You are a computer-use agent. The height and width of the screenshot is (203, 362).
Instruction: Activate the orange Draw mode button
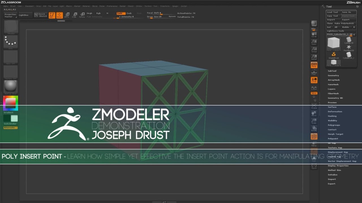(x=59, y=15)
